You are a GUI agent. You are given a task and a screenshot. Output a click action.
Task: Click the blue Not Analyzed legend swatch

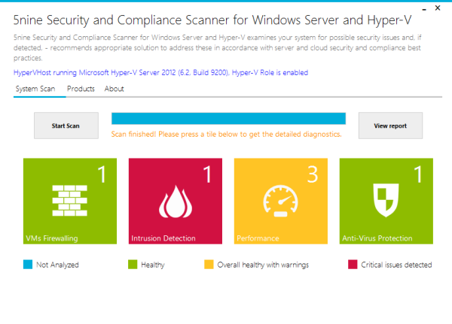tap(28, 265)
